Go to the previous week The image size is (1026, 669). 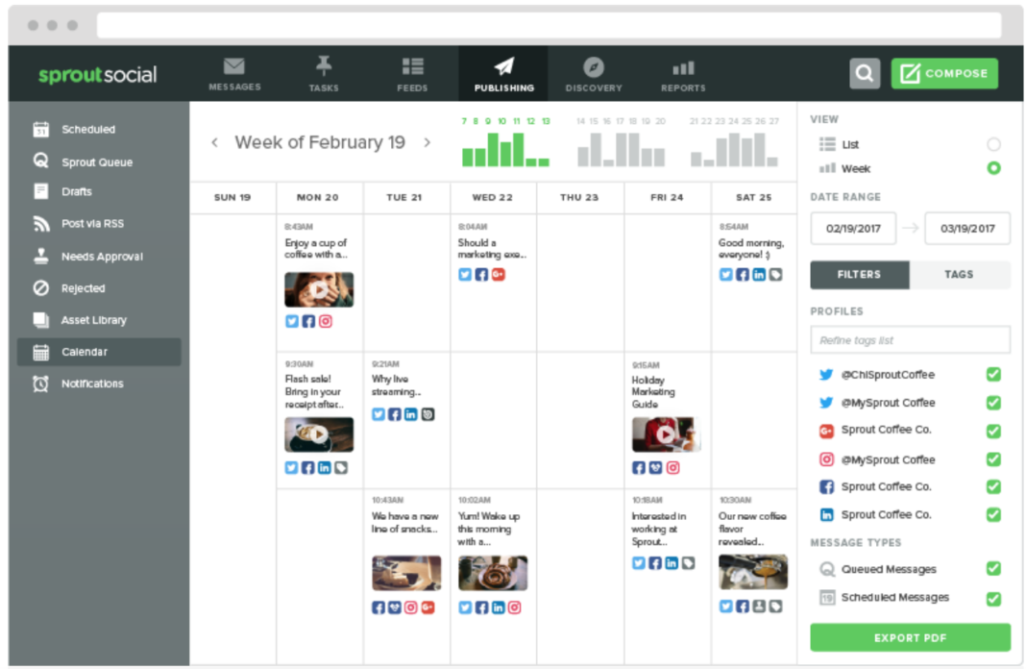pos(215,142)
